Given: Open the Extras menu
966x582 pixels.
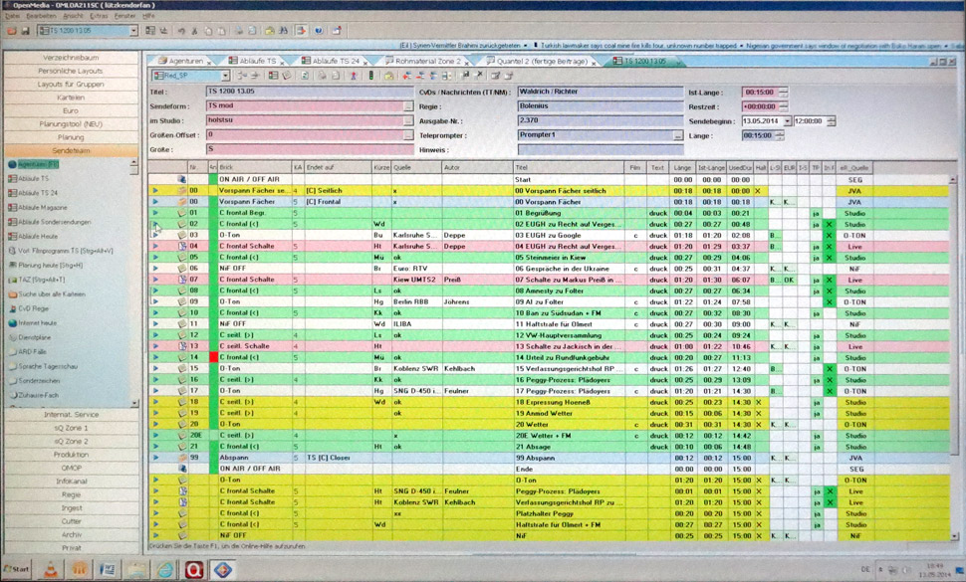Looking at the screenshot, I should 97,16.
